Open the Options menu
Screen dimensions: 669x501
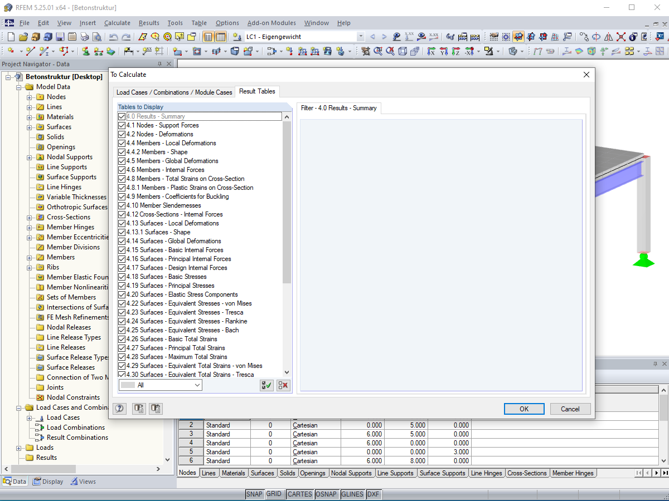pos(227,23)
